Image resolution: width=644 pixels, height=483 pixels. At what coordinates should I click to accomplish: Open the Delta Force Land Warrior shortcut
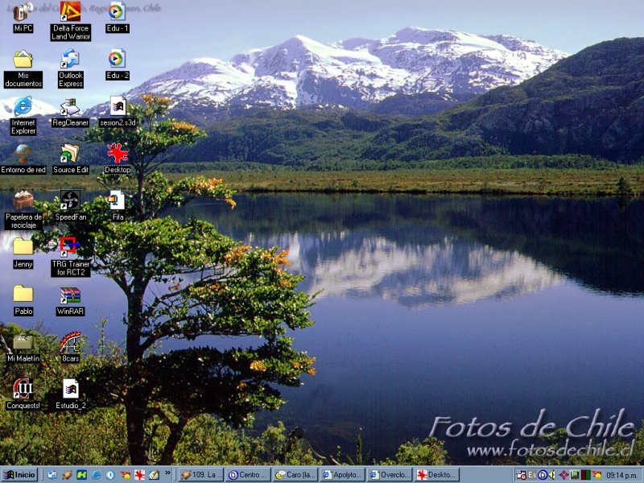click(70, 12)
